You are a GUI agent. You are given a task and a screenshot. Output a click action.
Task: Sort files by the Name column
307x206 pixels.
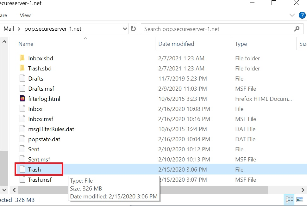click(x=26, y=44)
